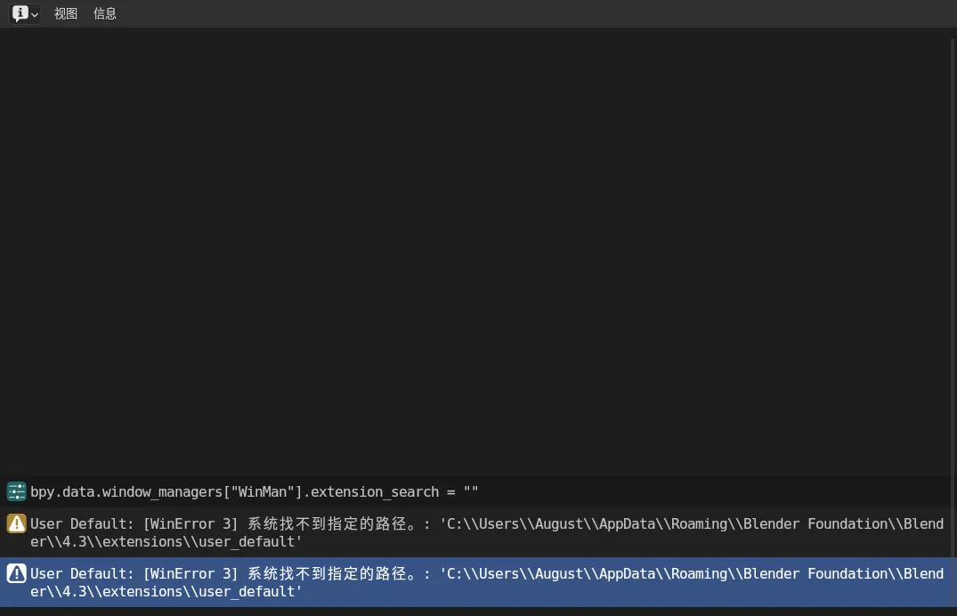Click the Info editor type speech-bubble icon

20,13
